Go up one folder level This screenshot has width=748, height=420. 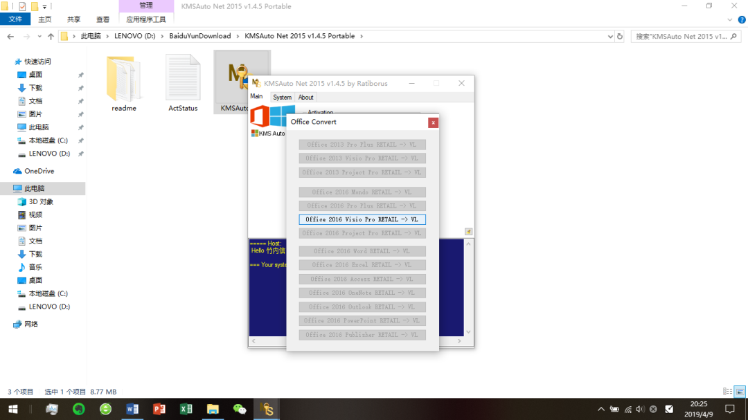coord(51,36)
